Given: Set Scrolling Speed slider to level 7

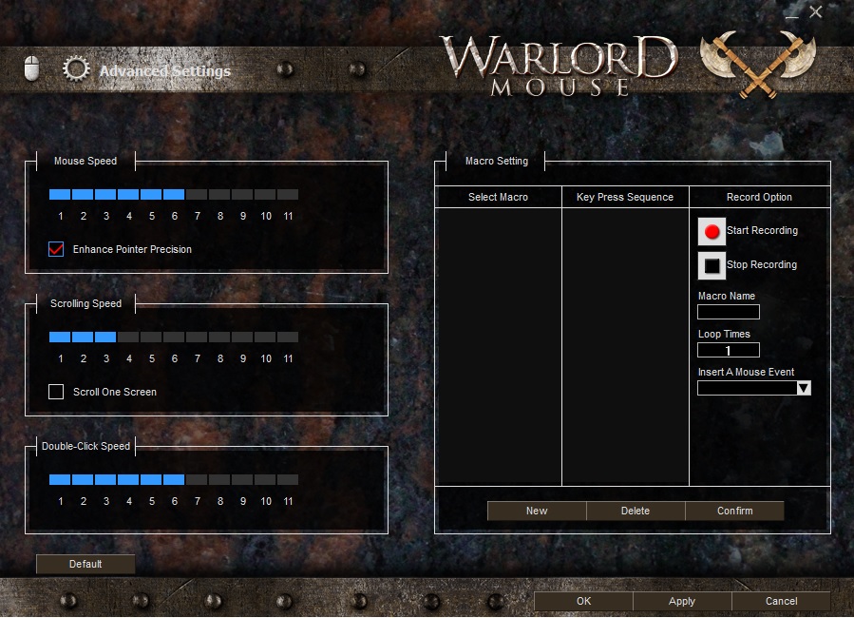Looking at the screenshot, I should point(197,338).
